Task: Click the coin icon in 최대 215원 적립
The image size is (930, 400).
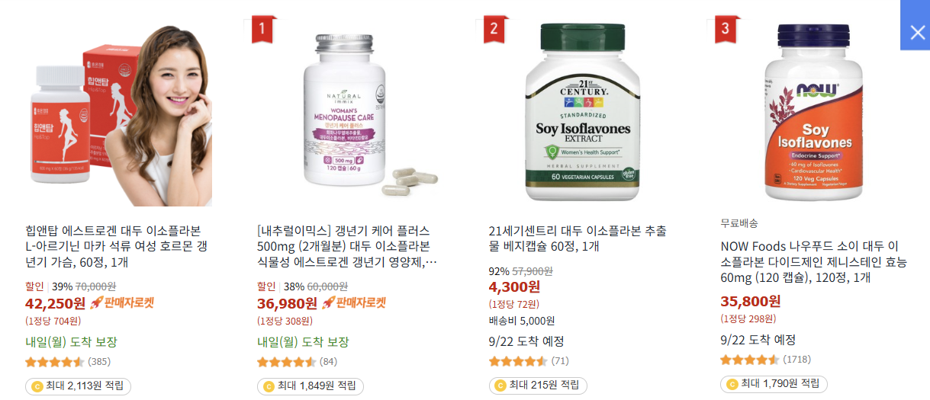Action: coord(500,386)
